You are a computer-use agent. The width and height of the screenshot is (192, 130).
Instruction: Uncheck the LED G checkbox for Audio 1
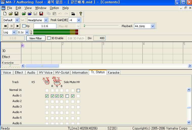(57, 96)
